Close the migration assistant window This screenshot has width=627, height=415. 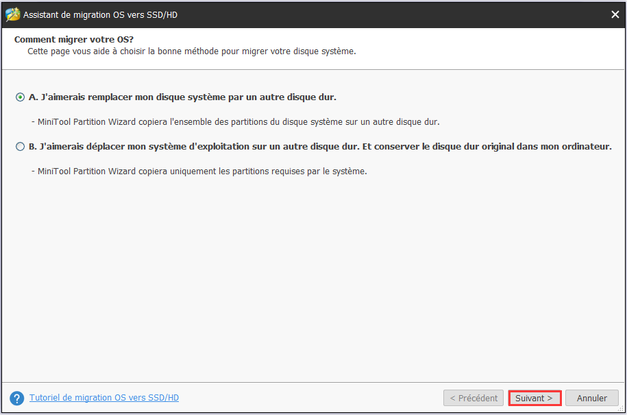tap(615, 15)
